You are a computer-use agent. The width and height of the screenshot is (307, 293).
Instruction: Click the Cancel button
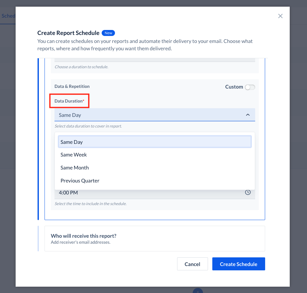click(x=192, y=264)
